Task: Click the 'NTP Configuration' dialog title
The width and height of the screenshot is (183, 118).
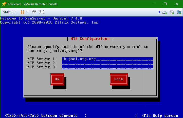Action: click(x=90, y=38)
